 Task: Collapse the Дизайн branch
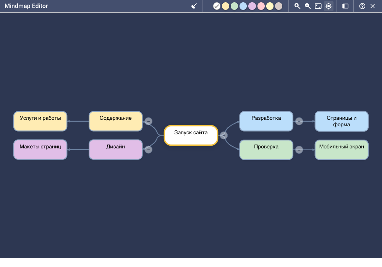(x=148, y=150)
